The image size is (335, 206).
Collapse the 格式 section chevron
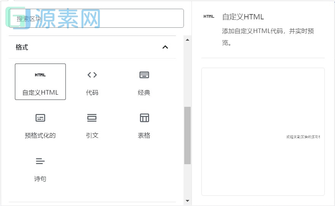pyautogui.click(x=165, y=47)
